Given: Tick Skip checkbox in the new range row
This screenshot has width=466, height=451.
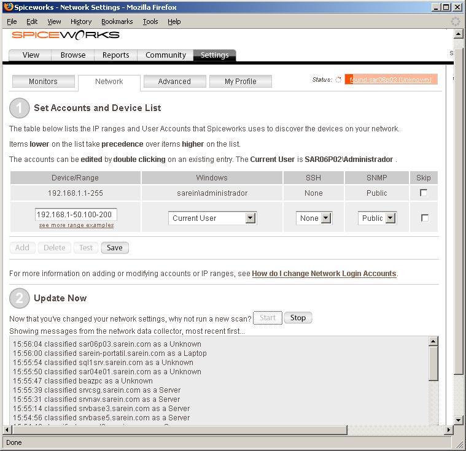Looking at the screenshot, I should (425, 218).
